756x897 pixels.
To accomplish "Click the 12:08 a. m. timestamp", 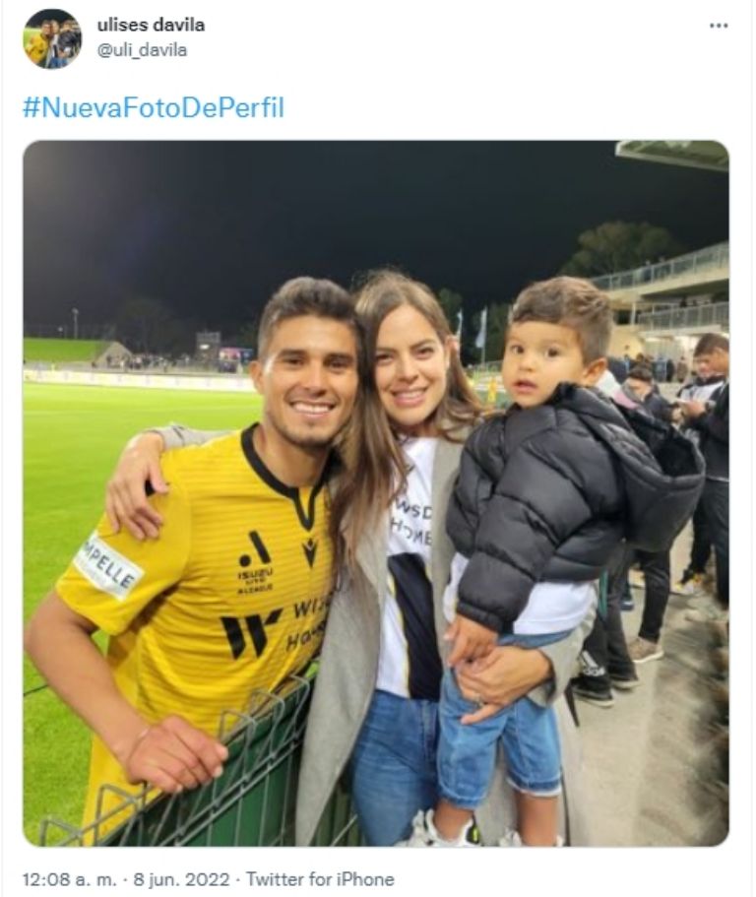I will [69, 878].
